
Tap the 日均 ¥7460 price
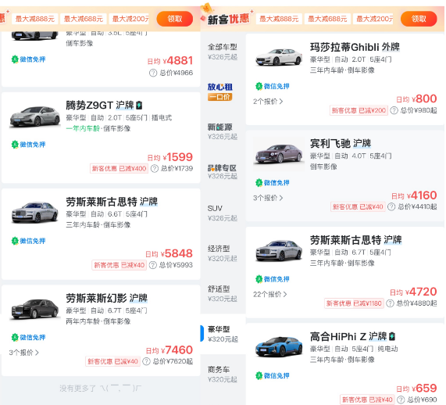169,349
